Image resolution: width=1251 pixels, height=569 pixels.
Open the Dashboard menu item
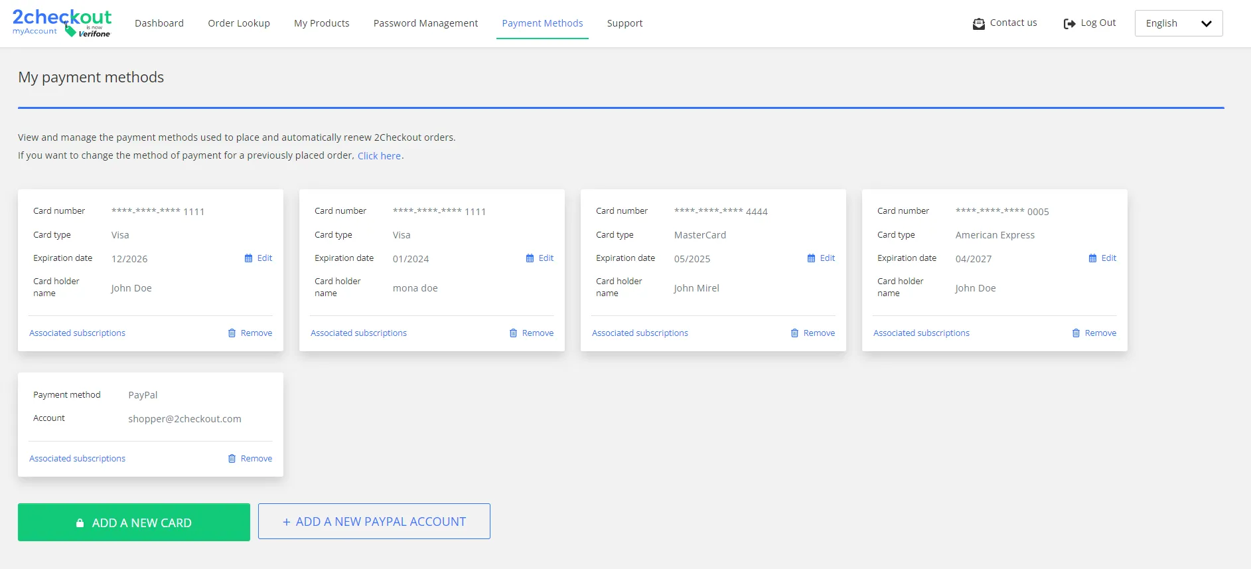159,23
